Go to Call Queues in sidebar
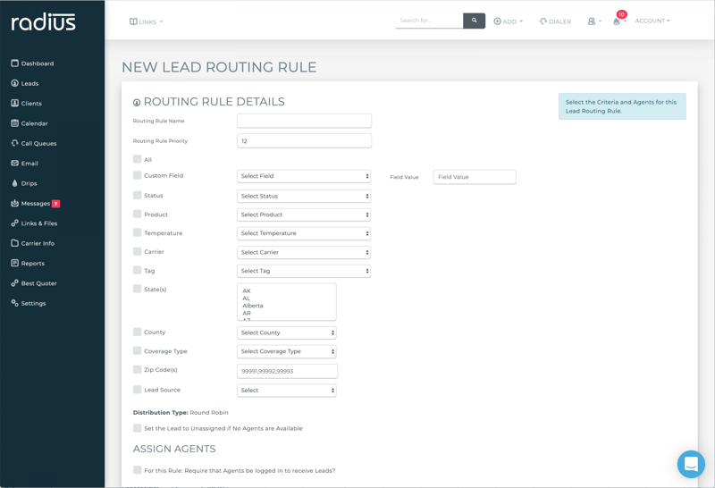Image resolution: width=715 pixels, height=488 pixels. coord(38,143)
